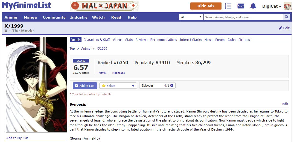Open the MAL x Japan banner
Viewport: 300px width, 142px height.
104,6
